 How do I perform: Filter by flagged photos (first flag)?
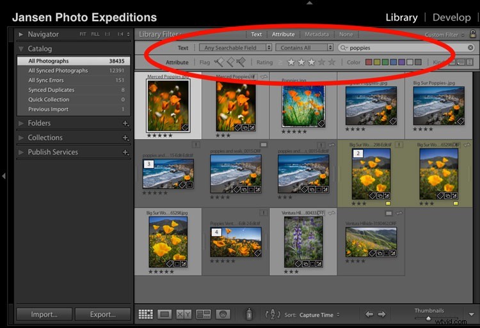click(219, 62)
